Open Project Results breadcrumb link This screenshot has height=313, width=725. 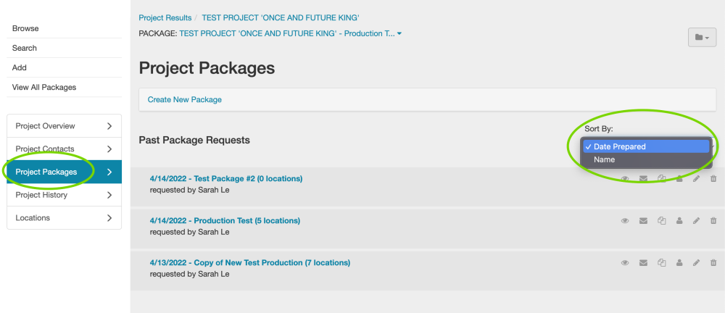[165, 17]
